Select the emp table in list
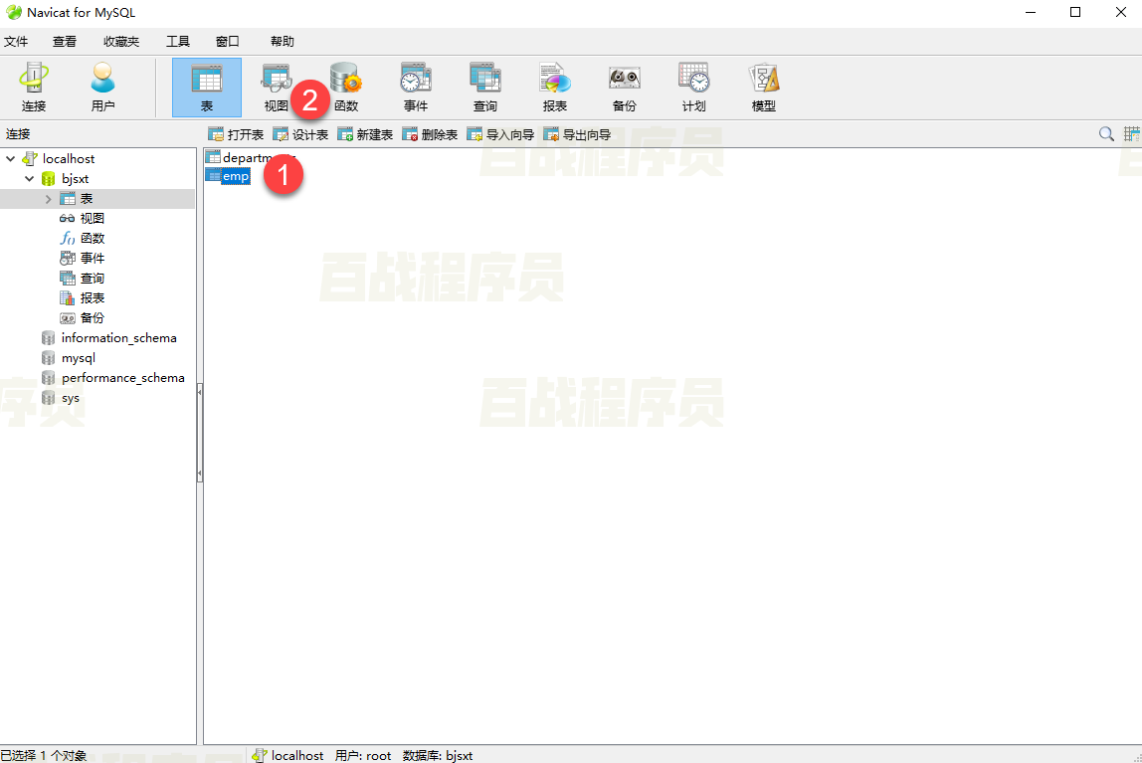Image resolution: width=1142 pixels, height=763 pixels. click(235, 176)
